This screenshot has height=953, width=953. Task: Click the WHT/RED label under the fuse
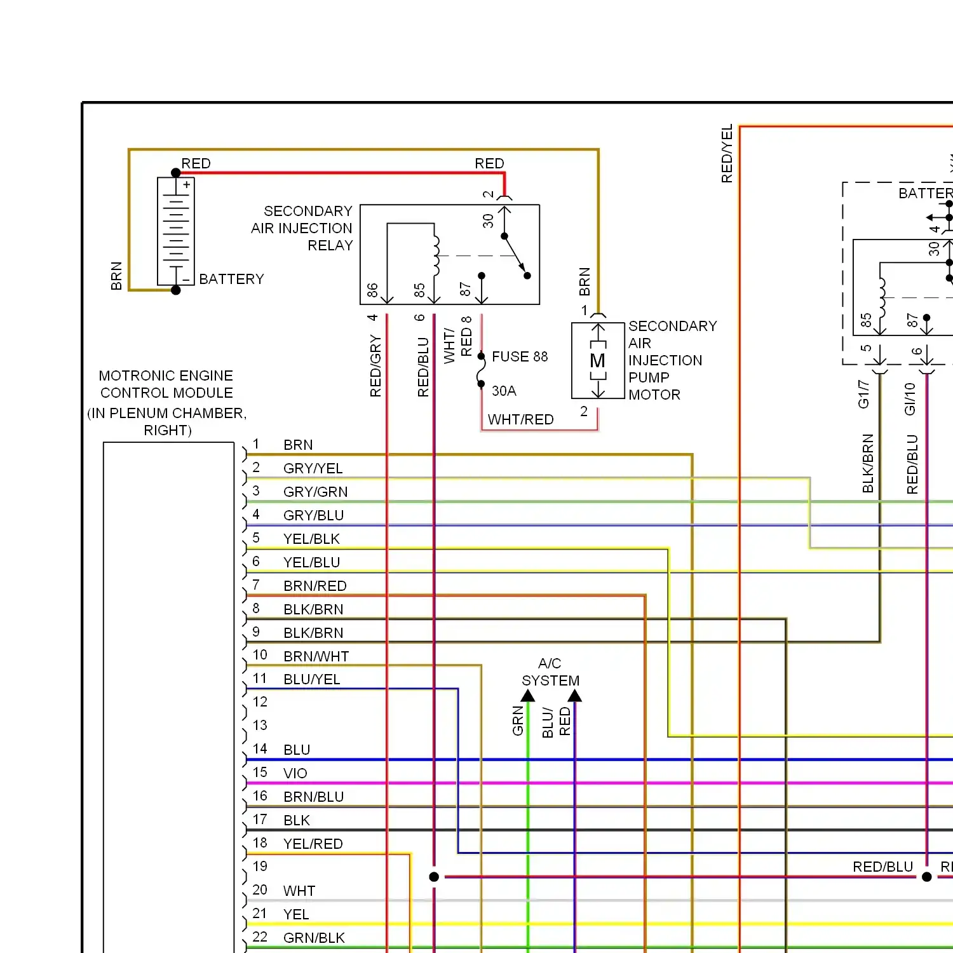coord(520,419)
